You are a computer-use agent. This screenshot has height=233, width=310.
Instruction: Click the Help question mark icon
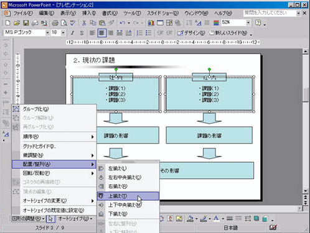click(258, 22)
